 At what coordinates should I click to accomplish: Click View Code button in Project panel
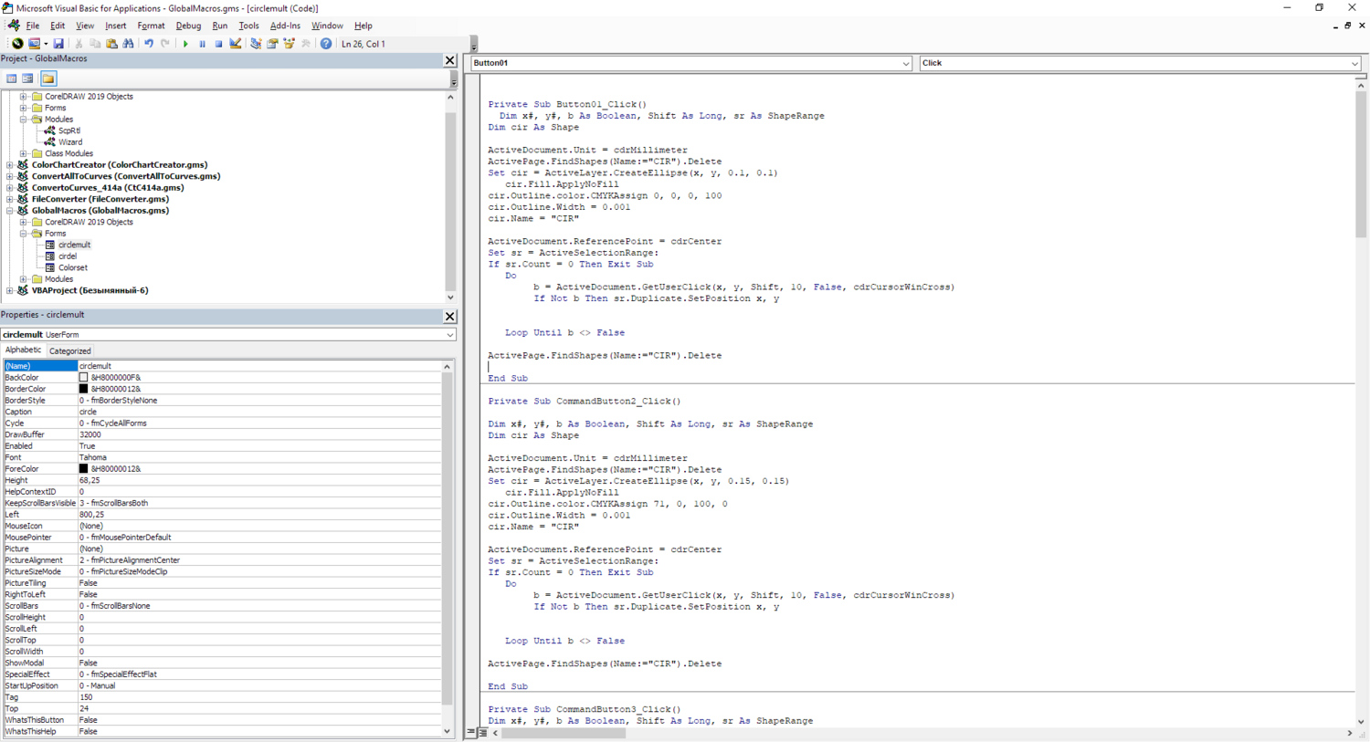point(12,78)
